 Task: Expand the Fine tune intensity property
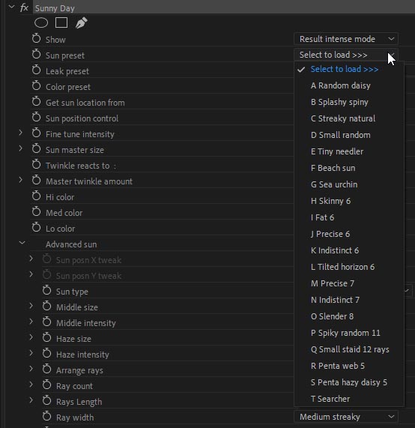[20, 133]
